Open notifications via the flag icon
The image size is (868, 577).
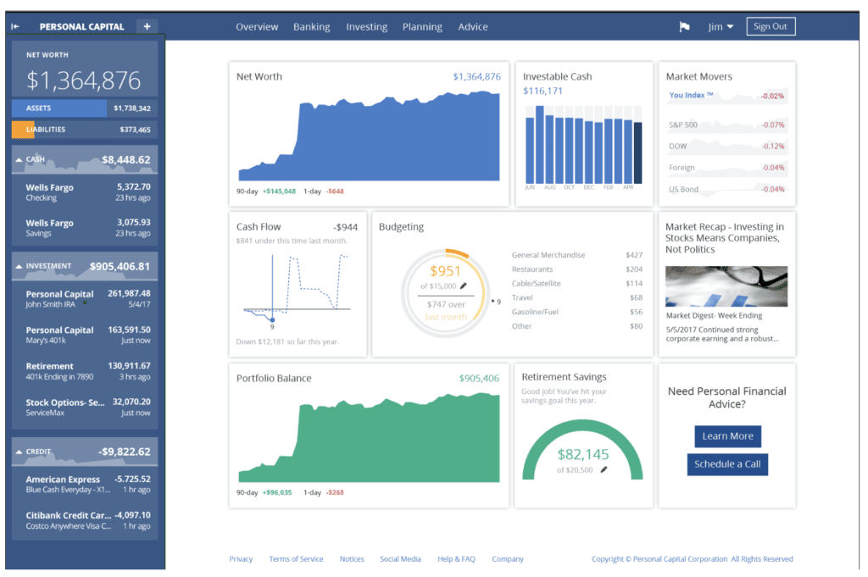pyautogui.click(x=684, y=27)
